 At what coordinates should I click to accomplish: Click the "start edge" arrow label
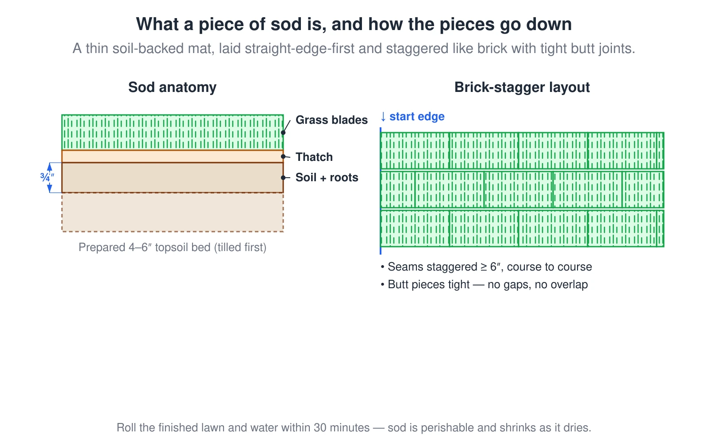(x=412, y=116)
